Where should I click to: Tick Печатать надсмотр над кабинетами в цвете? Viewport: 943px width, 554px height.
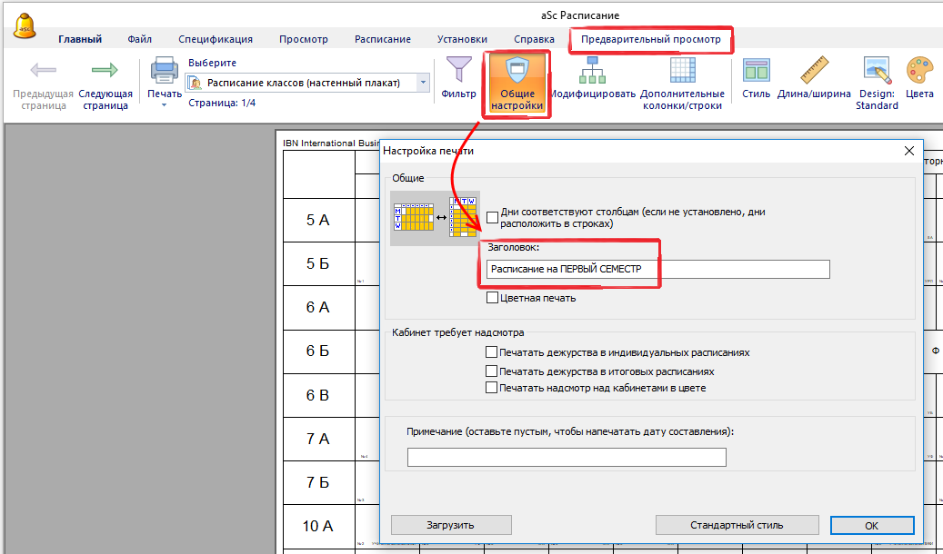pos(492,388)
